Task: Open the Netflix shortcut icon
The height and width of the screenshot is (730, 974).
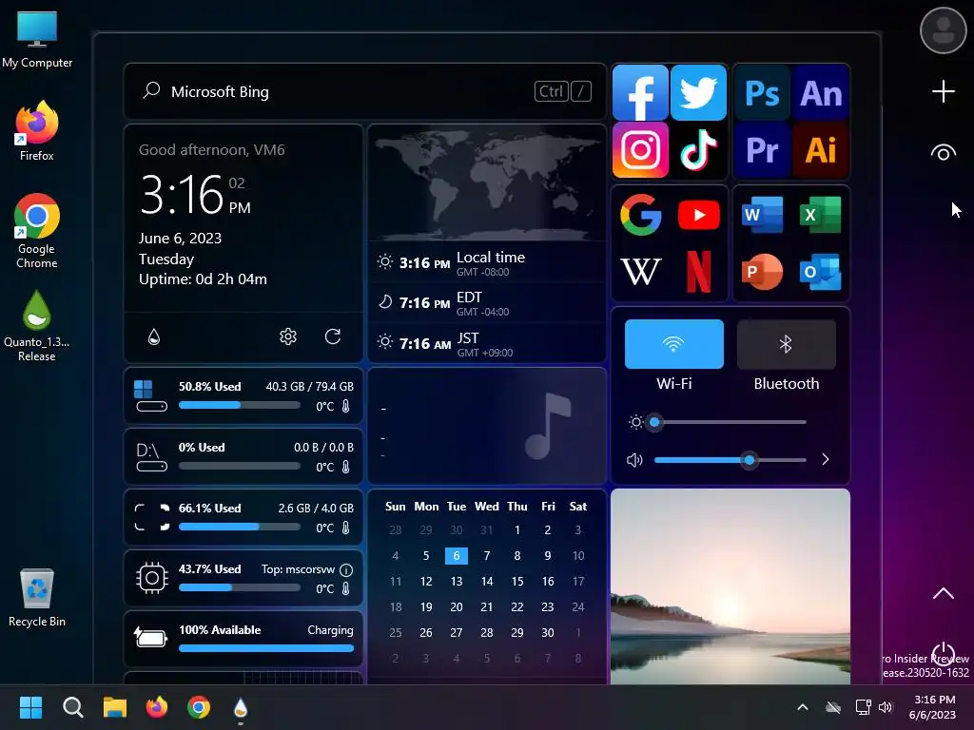Action: [x=699, y=271]
